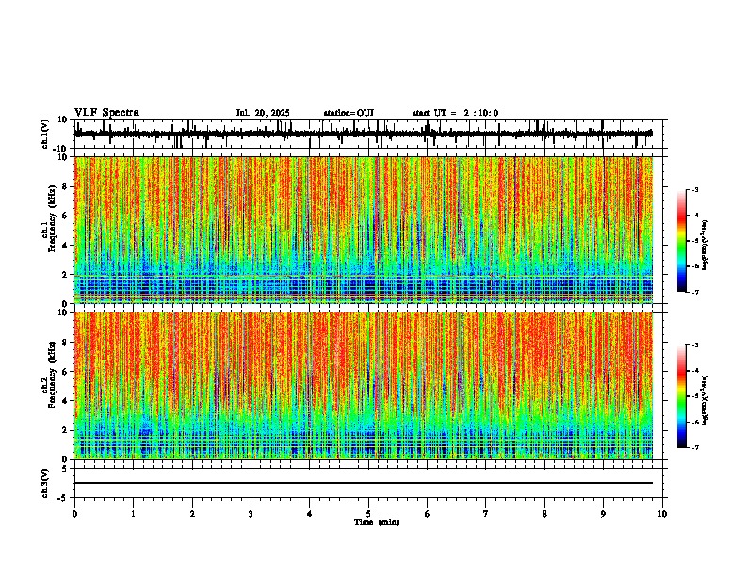Click the "4" kHz tick on ch.1 spectrogram
This screenshot has height=576, width=746.
click(x=65, y=246)
